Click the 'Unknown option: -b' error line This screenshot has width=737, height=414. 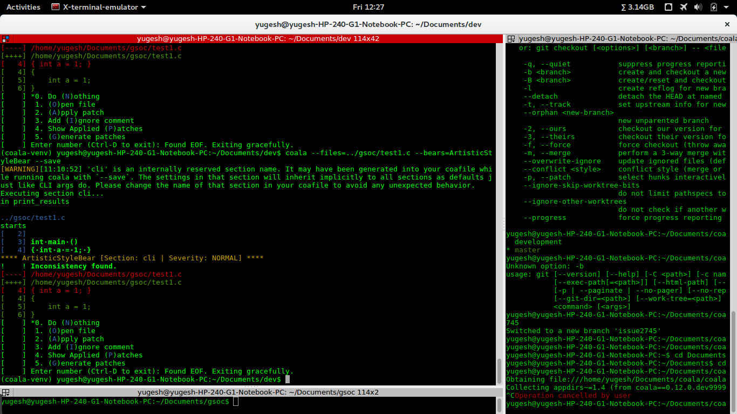coord(545,266)
